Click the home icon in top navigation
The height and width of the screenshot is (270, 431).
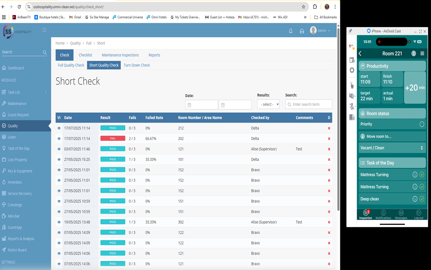point(302,31)
